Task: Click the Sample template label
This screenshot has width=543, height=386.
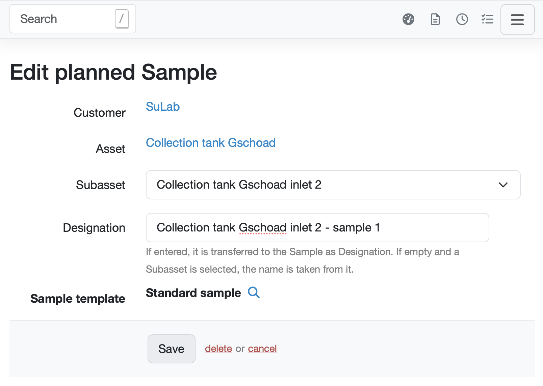Action: [x=78, y=299]
